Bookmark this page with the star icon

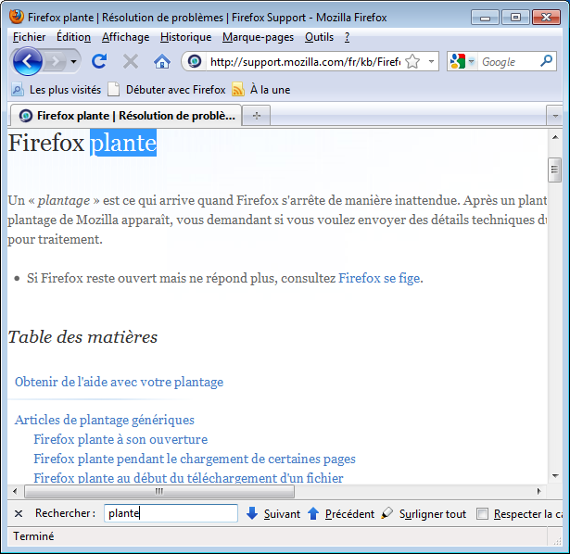(x=412, y=61)
